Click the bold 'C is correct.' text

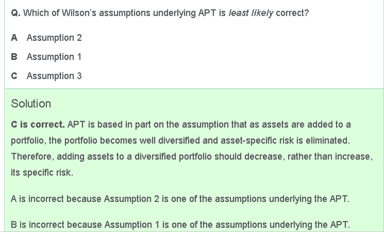pos(38,125)
